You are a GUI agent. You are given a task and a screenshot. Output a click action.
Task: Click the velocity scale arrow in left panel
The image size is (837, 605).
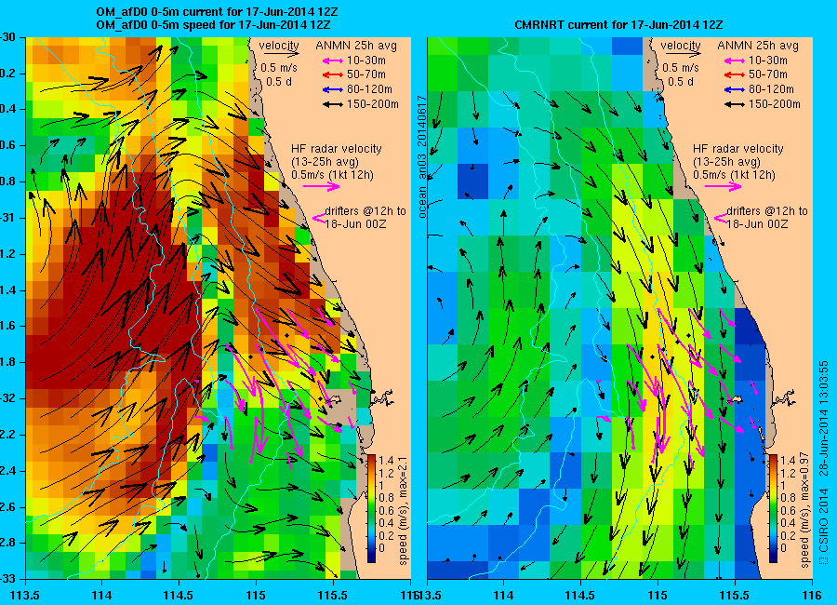point(281,53)
